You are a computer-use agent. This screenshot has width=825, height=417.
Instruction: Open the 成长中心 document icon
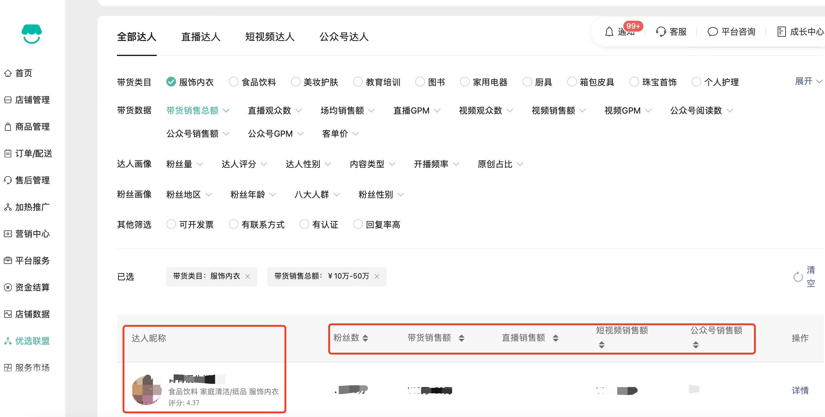[781, 32]
